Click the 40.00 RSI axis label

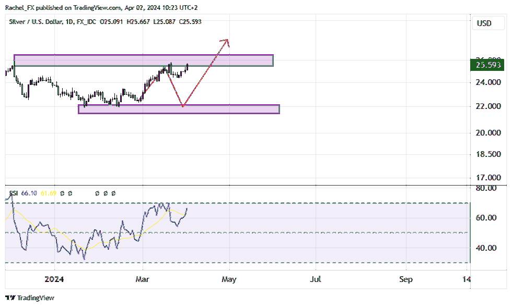click(486, 248)
